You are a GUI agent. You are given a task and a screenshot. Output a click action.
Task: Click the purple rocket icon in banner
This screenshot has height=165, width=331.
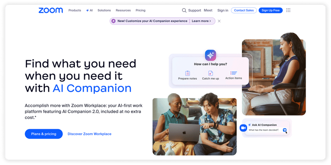[113, 21]
